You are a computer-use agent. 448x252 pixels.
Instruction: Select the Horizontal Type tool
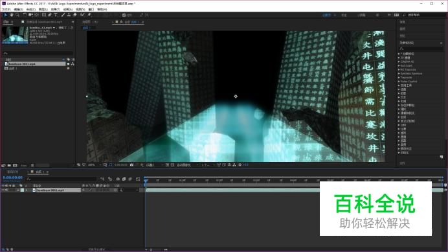point(56,15)
